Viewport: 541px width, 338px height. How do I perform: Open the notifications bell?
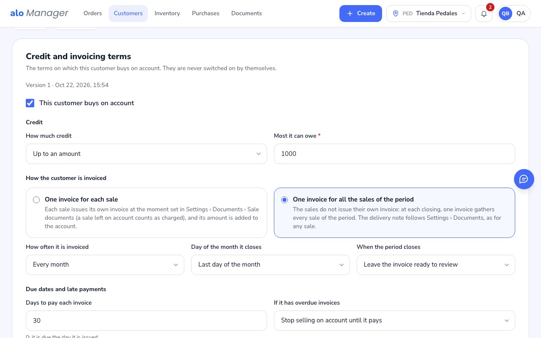[x=484, y=14]
